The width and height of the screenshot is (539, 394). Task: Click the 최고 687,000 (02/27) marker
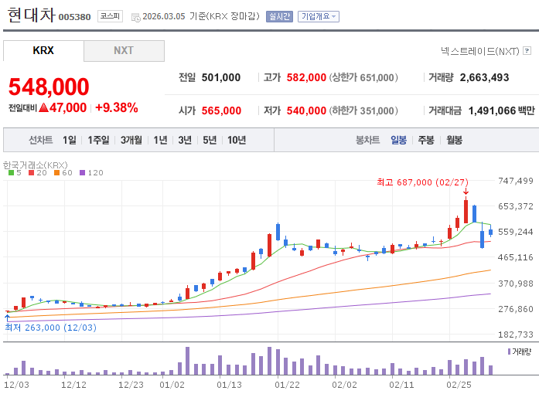(x=422, y=182)
